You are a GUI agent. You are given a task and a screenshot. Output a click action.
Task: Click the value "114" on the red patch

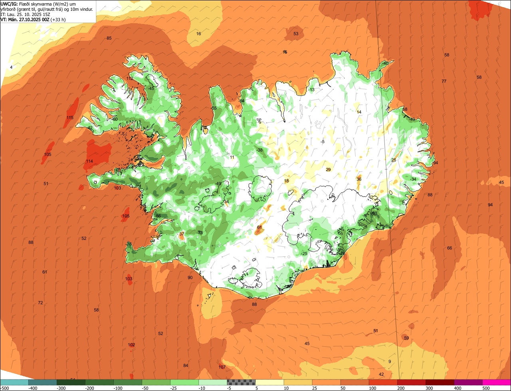[89, 161]
